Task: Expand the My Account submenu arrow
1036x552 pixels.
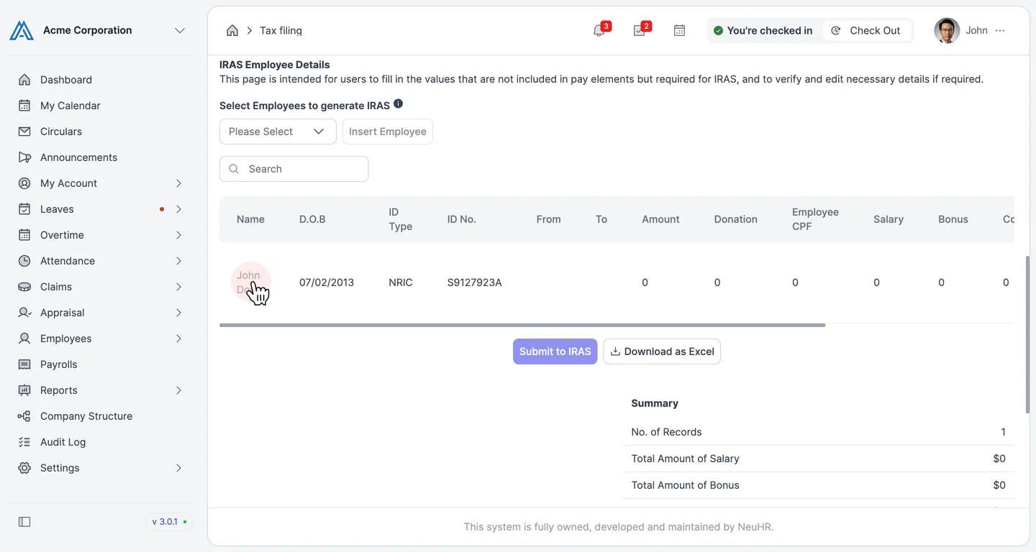Action: 178,183
